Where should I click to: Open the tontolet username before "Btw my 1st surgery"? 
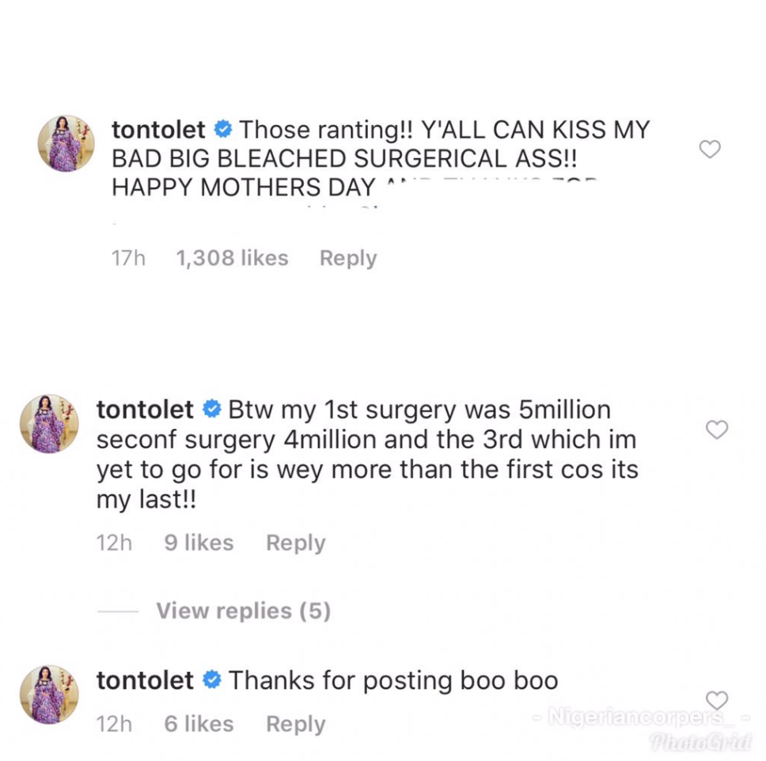coord(145,410)
